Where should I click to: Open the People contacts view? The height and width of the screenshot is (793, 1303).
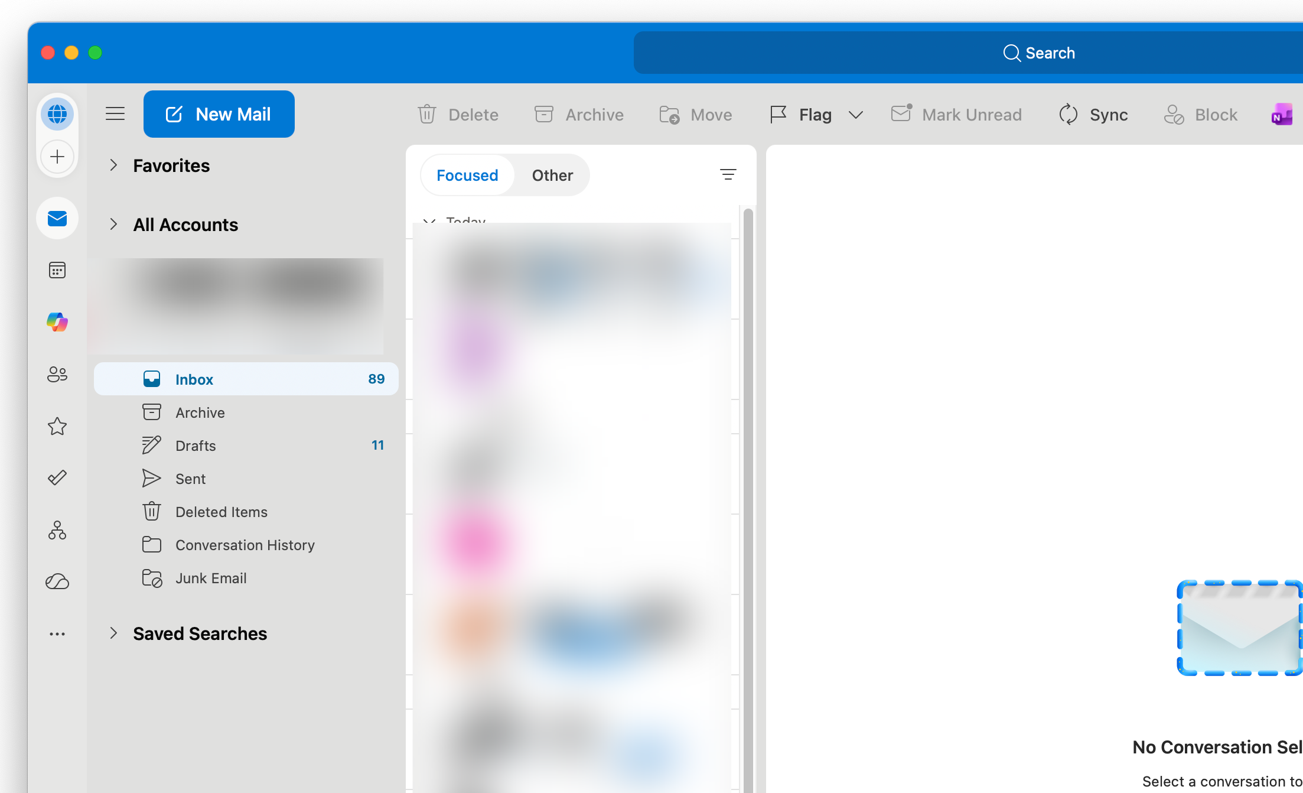click(57, 374)
